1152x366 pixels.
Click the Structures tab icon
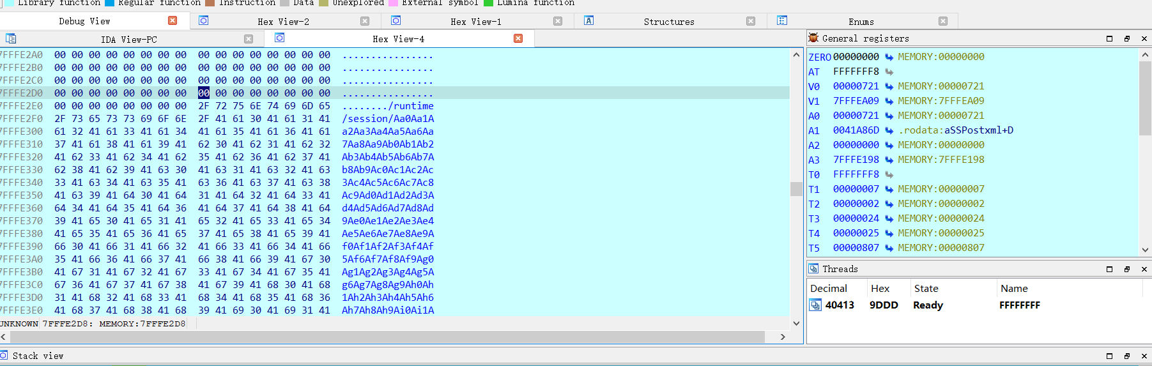(x=588, y=21)
